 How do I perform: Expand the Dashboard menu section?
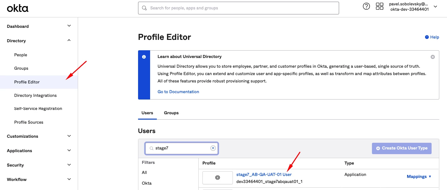69,26
